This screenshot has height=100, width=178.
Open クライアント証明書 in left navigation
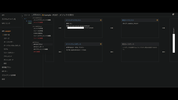9,75
